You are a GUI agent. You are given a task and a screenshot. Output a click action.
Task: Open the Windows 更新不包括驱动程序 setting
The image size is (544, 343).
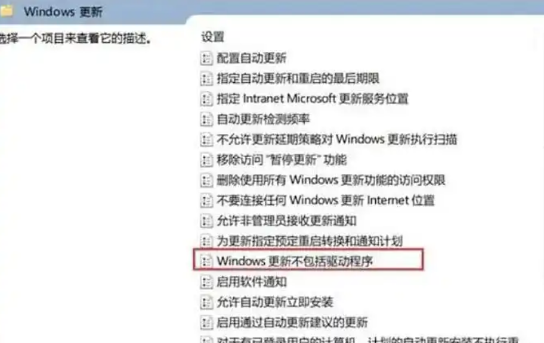pos(295,261)
